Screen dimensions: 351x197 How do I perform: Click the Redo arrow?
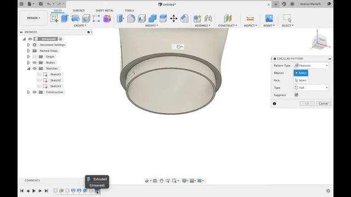59,4
